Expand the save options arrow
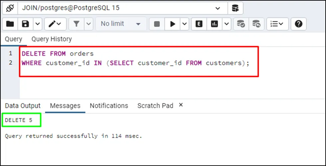Image resolution: width=326 pixels, height=166 pixels. click(37, 24)
